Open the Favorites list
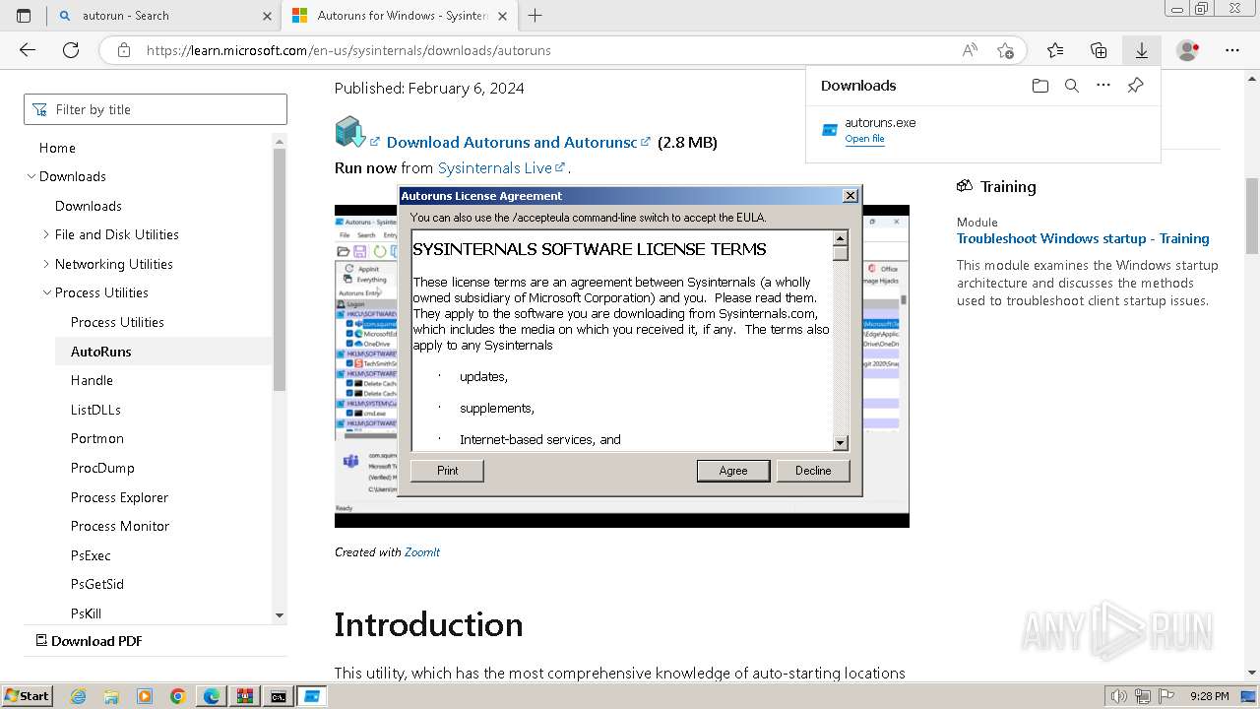Screen dimensions: 1260x709 1055,50
